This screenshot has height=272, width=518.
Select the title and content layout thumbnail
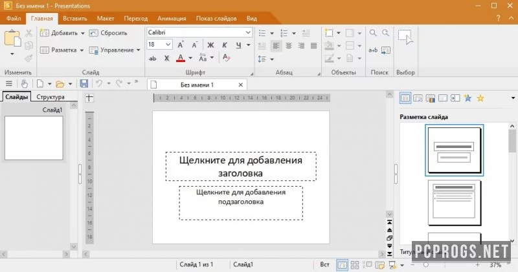455,203
